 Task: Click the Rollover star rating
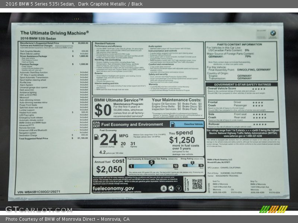point(259,125)
